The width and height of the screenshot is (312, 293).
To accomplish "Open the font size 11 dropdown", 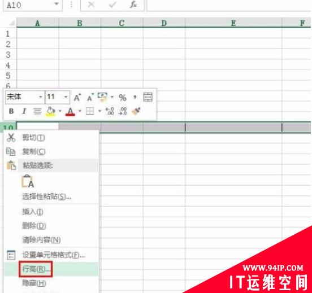I will coord(66,97).
